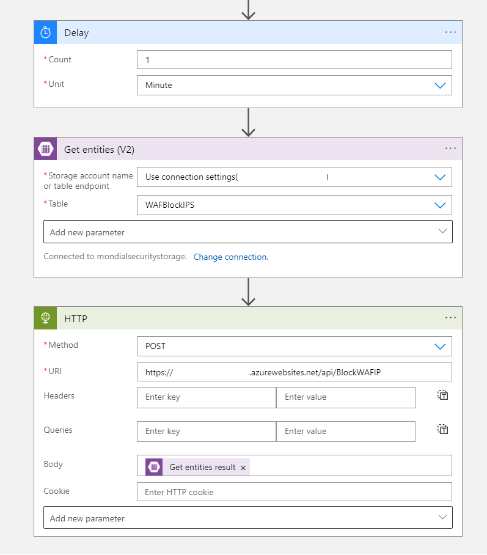Click the HTTP globe icon

pyautogui.click(x=46, y=318)
